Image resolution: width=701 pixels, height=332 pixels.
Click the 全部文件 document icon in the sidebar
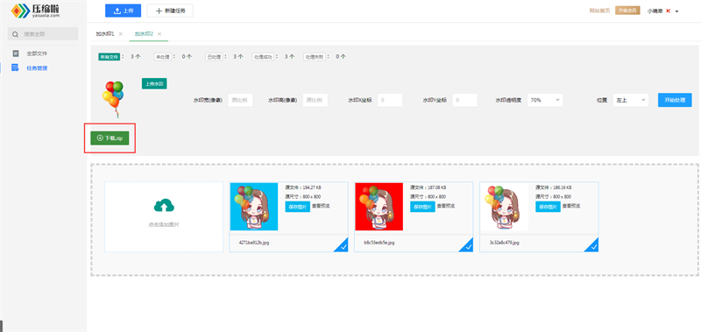click(16, 53)
